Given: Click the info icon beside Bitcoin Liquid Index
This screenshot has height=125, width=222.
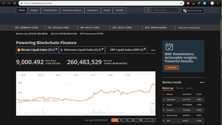Looking at the screenshot, I should (56, 49).
